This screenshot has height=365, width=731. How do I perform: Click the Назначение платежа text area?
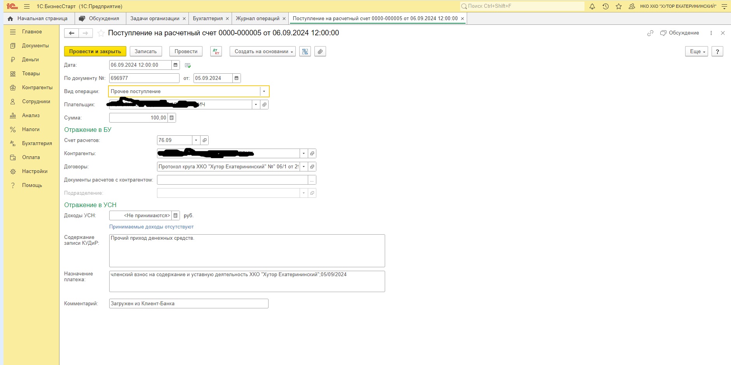(247, 281)
